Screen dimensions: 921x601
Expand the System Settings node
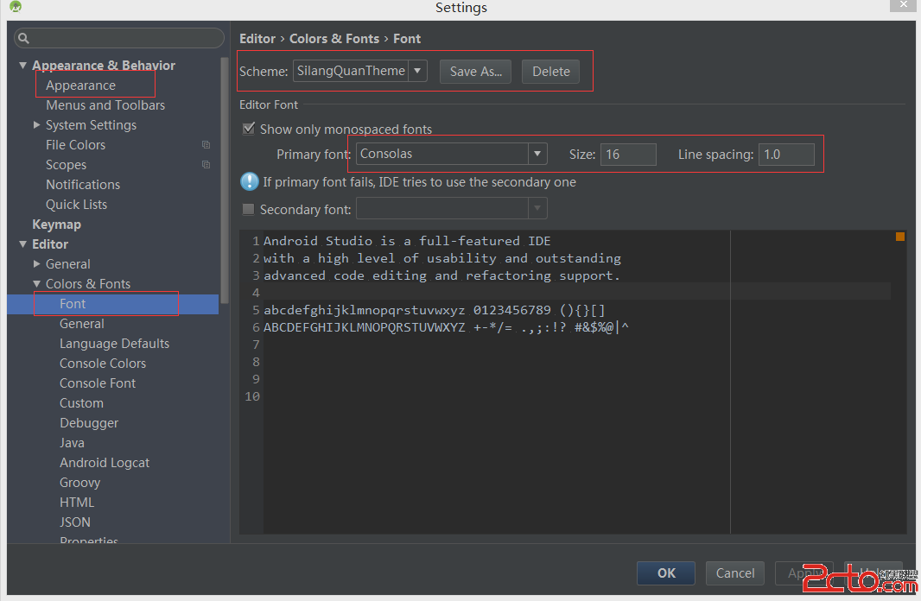tap(36, 125)
